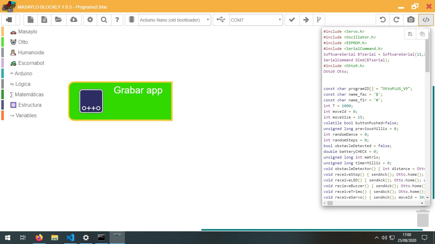
Task: Click the cloud download save icon
Action: tap(74, 20)
